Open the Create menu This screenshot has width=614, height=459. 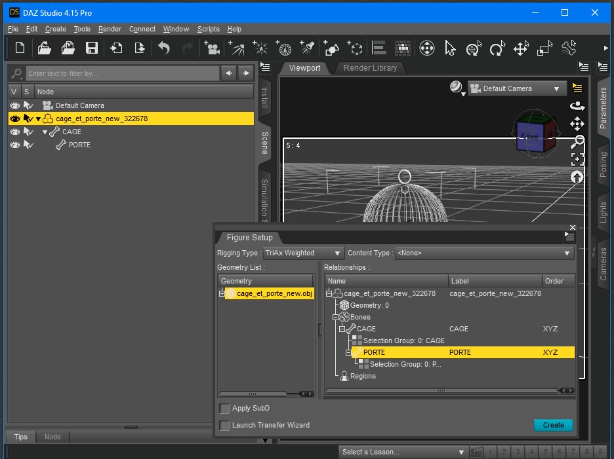tap(56, 29)
